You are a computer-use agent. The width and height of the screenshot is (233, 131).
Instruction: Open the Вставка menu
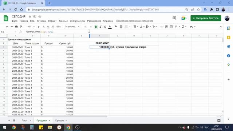click(41, 21)
